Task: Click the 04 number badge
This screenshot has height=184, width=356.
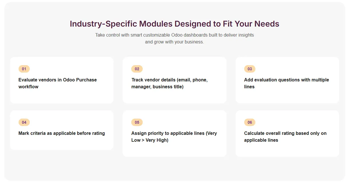Action: pyautogui.click(x=24, y=122)
